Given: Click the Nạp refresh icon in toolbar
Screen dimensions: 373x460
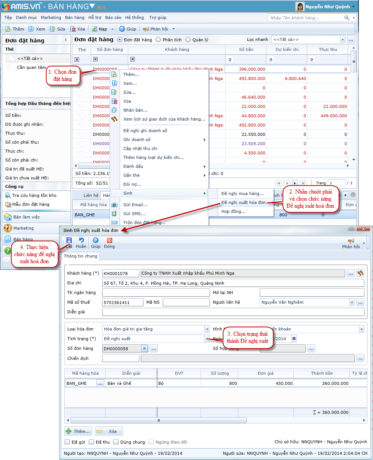Looking at the screenshot, I should pyautogui.click(x=95, y=29).
